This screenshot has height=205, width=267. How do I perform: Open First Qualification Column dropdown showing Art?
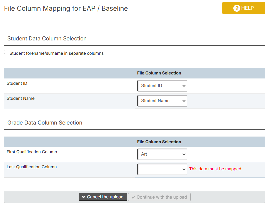162,154
